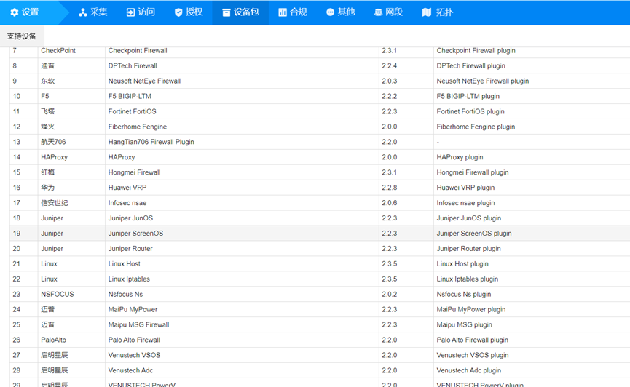
Task: Click Juniper ScreenOS device name
Action: coord(135,234)
